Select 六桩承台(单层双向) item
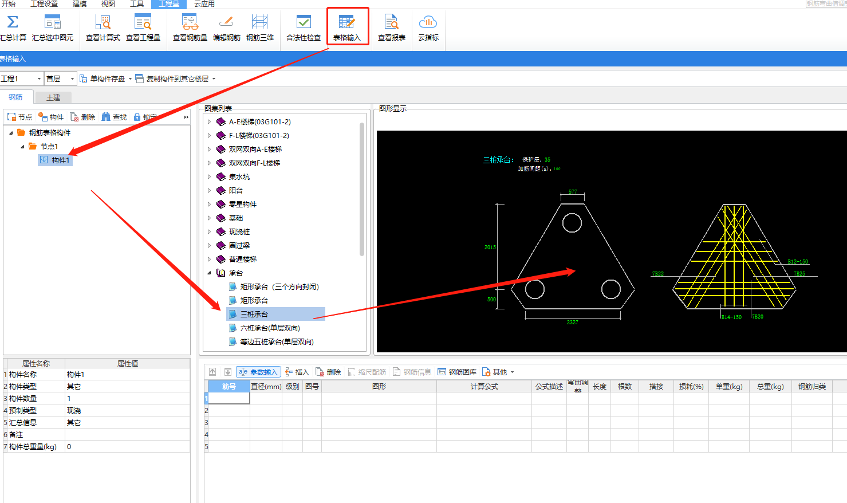Image resolution: width=847 pixels, height=503 pixels. (x=270, y=328)
